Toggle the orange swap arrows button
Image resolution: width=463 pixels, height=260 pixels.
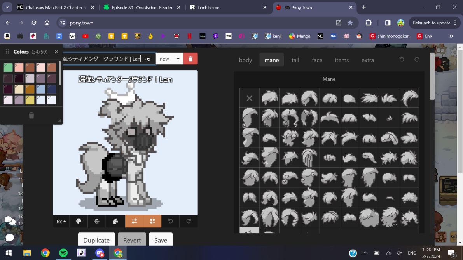pyautogui.click(x=134, y=221)
